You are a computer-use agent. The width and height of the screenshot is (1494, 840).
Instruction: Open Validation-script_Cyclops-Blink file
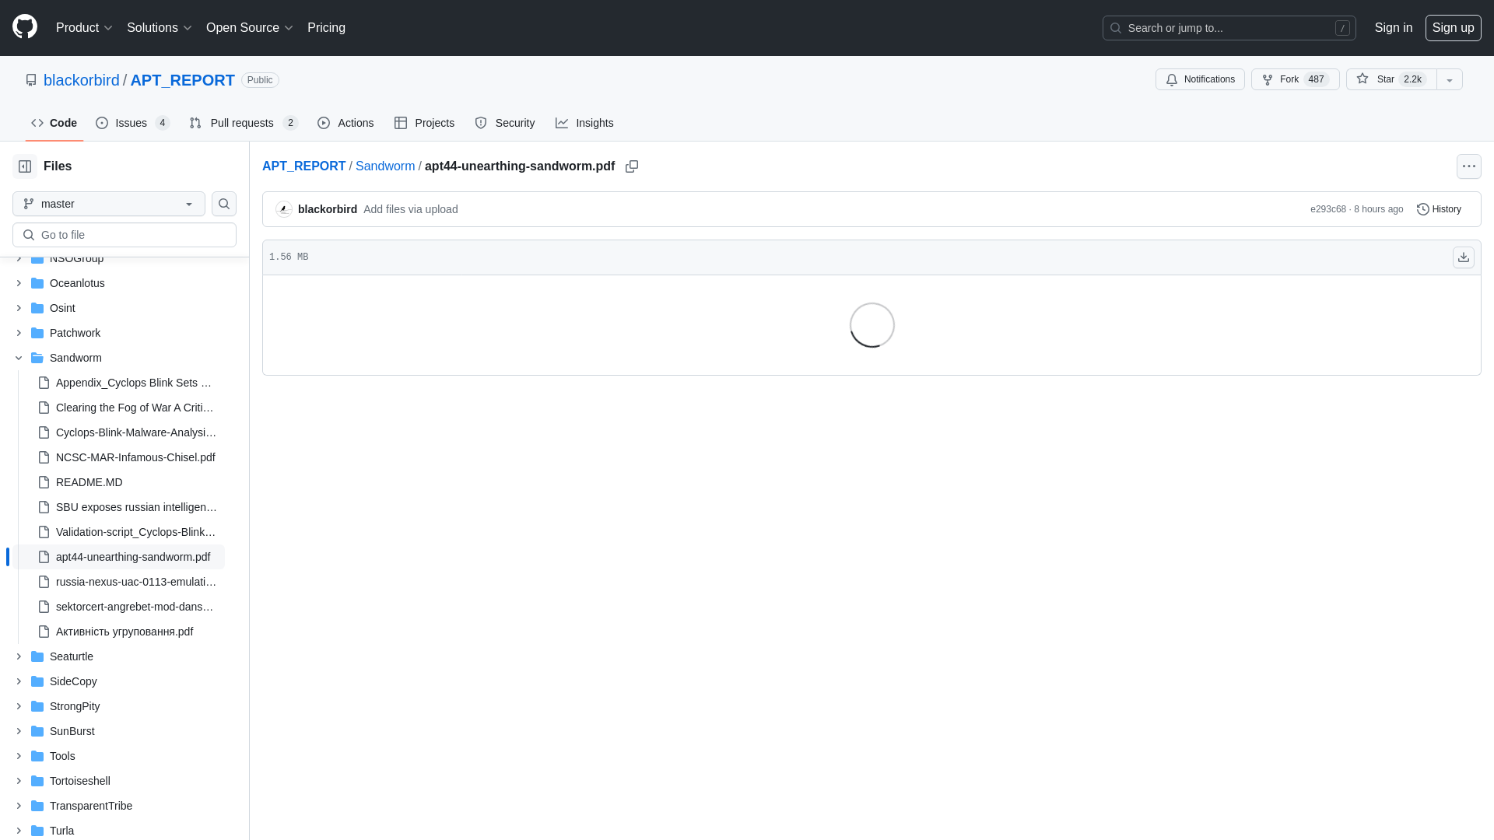(x=136, y=532)
